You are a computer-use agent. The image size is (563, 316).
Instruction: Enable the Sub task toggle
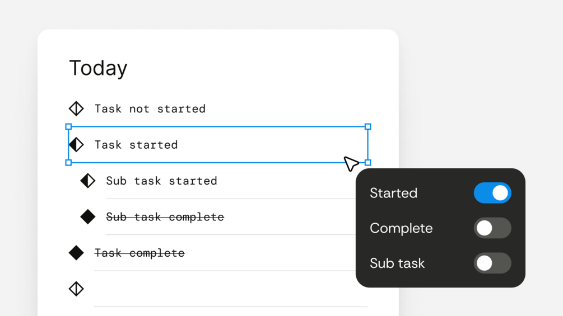pyautogui.click(x=492, y=263)
